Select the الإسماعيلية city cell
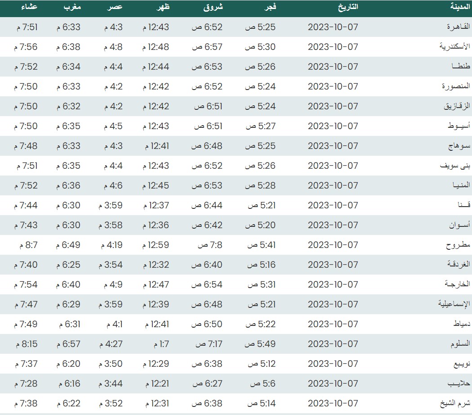This screenshot has height=415, width=472. pyautogui.click(x=454, y=304)
